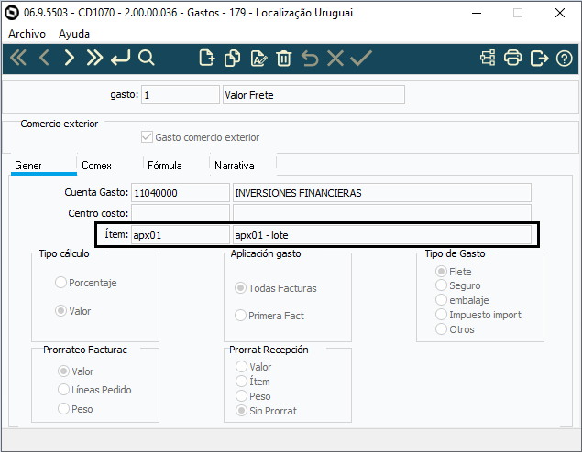Click the exit door icon
The image size is (582, 452).
point(539,59)
